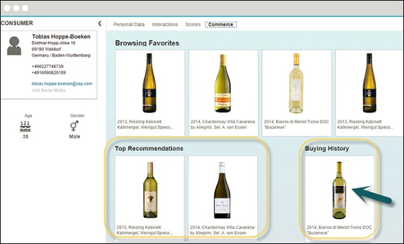The image size is (404, 244).
Task: Switch to the Interactions tab
Action: [x=165, y=24]
